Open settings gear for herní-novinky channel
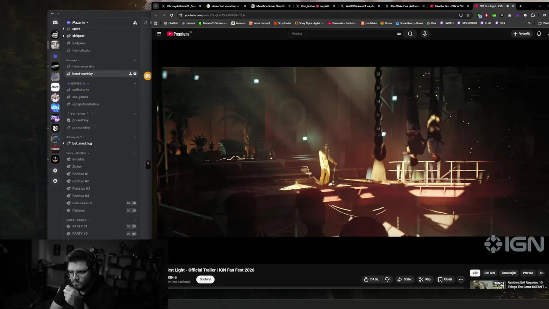Image resolution: width=549 pixels, height=309 pixels. tap(135, 74)
